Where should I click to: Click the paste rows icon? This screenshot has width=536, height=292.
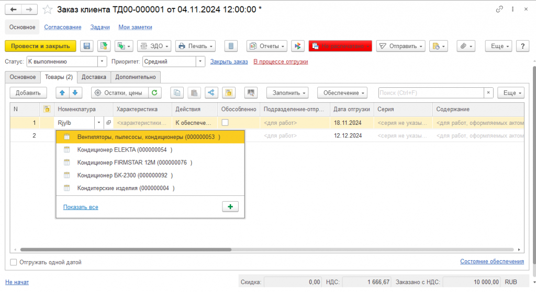194,93
